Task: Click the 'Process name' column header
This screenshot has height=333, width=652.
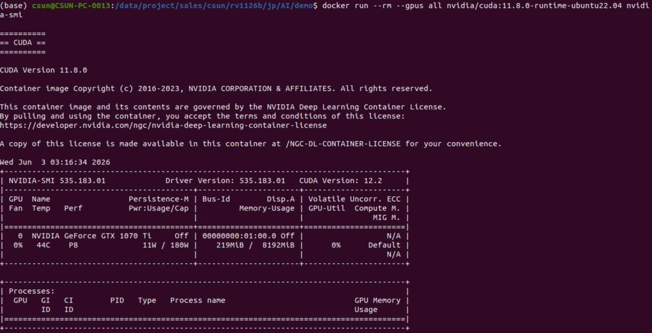Action: [x=198, y=300]
